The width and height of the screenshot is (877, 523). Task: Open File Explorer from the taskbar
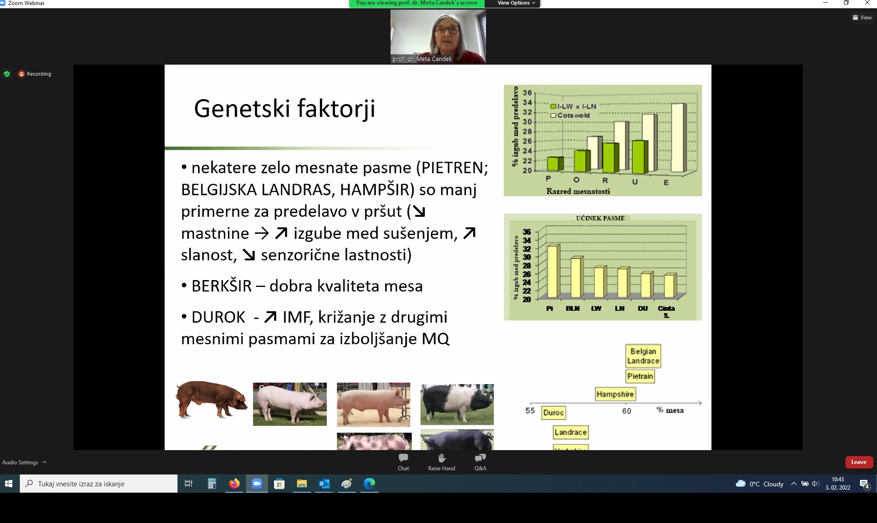(302, 484)
